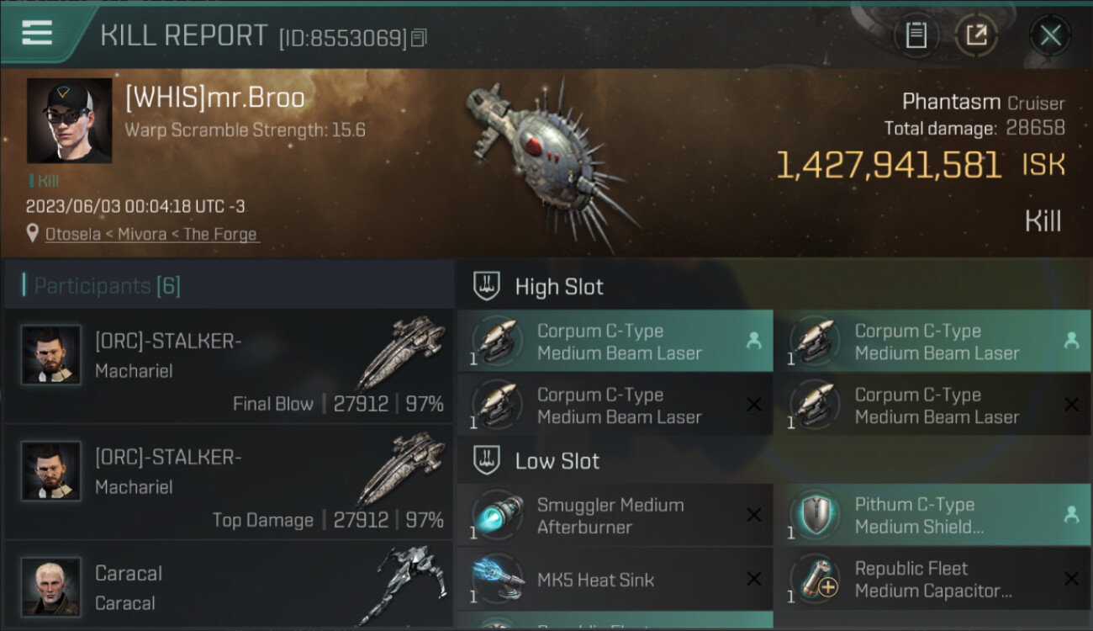Open the clipboard notes icon
1093x631 pixels.
coord(916,35)
